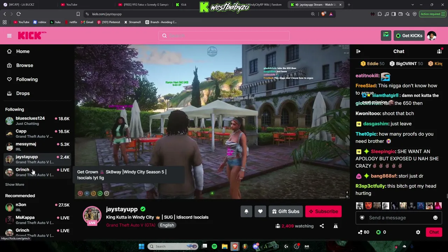
Task: Click the Kick search field
Action: click(x=224, y=36)
